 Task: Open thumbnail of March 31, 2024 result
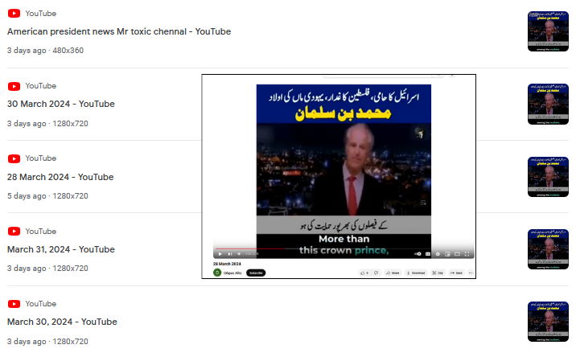tap(548, 249)
